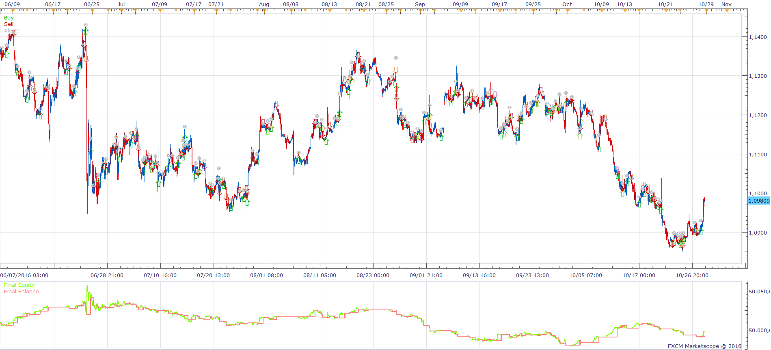Click the green buy arrow at June 25 peak
The height and width of the screenshot is (350, 771).
86,31
